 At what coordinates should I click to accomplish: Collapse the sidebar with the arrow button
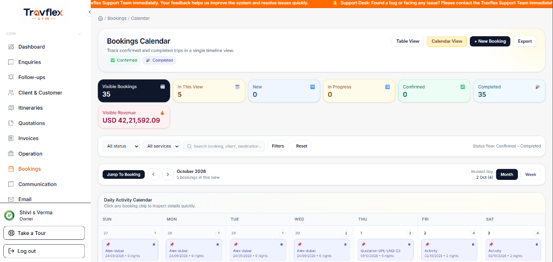[89, 12]
